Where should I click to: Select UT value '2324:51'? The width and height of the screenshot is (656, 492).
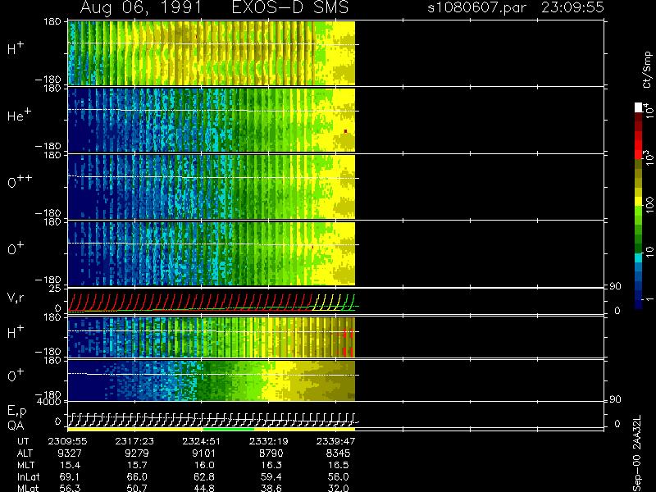click(x=202, y=441)
